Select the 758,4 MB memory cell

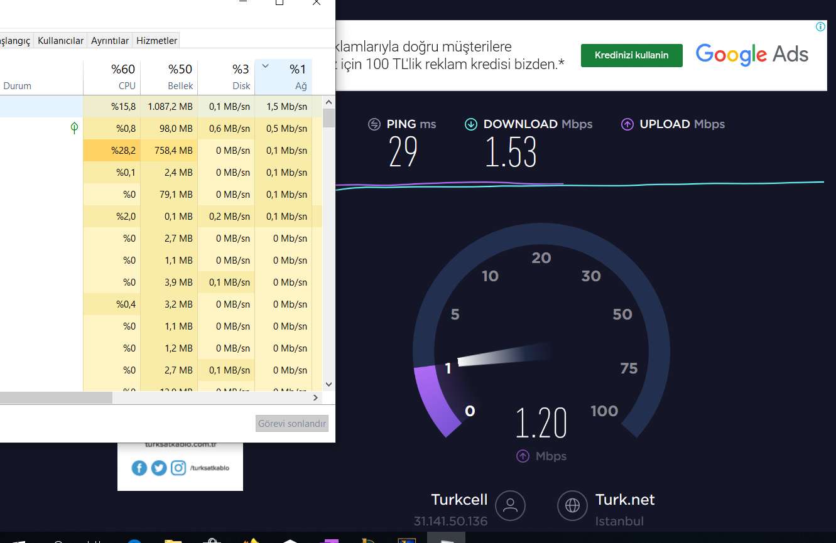169,151
